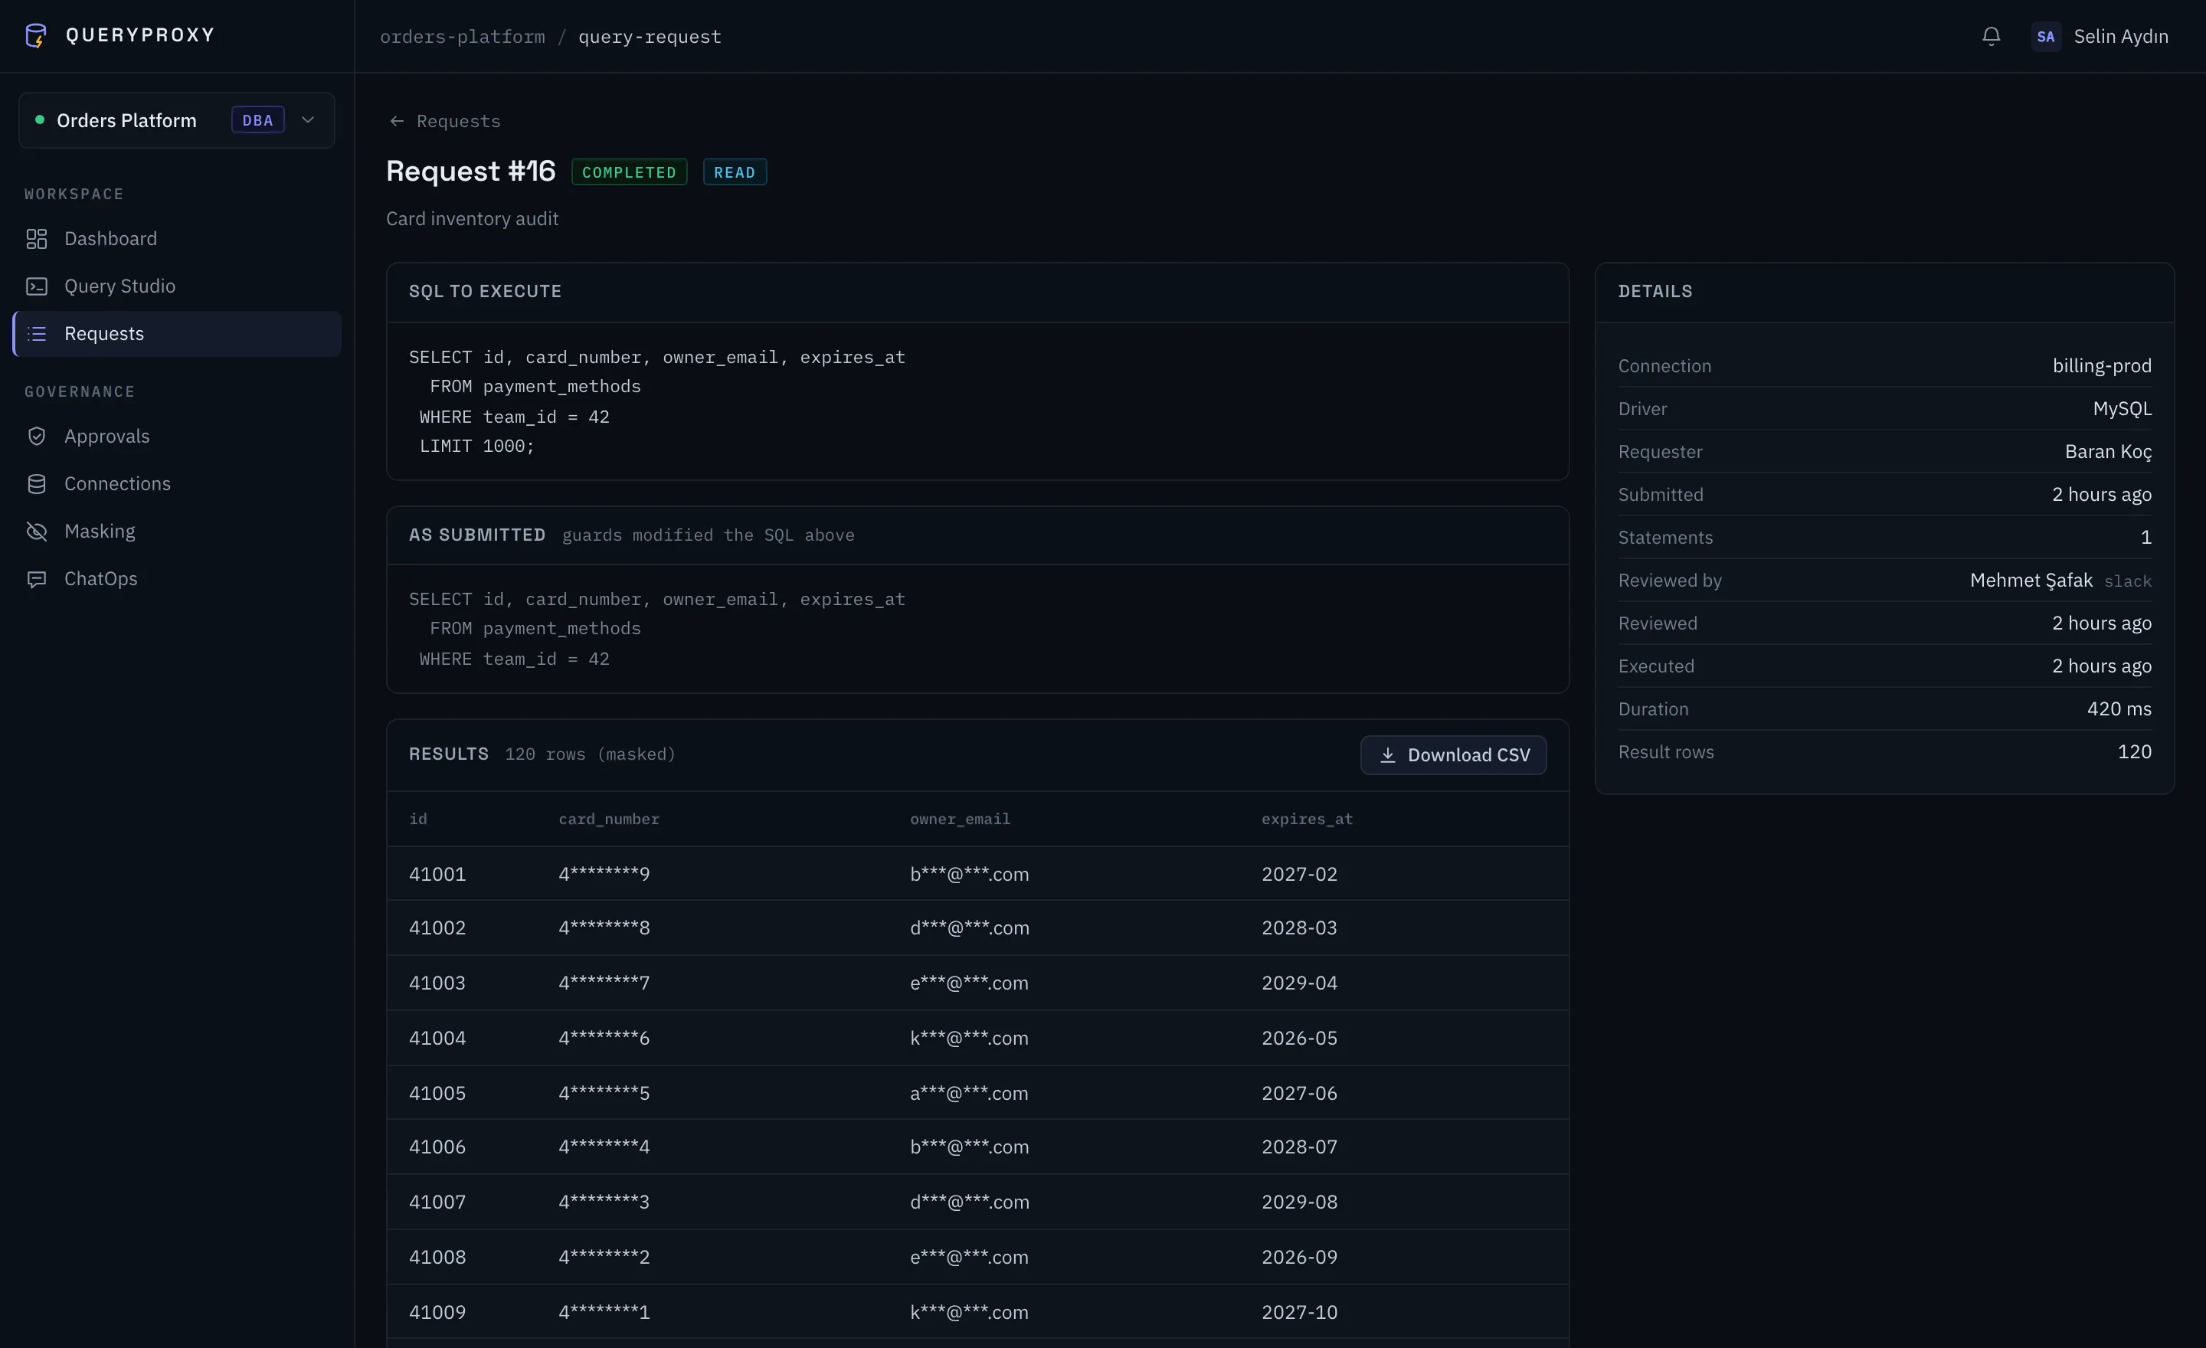The width and height of the screenshot is (2206, 1348).
Task: Click masked card 4********6
Action: pyautogui.click(x=604, y=1039)
